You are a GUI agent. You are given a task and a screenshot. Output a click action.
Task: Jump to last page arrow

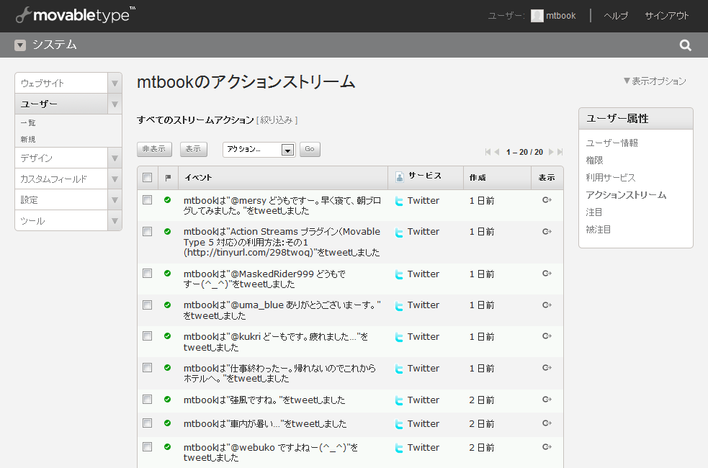click(x=560, y=152)
